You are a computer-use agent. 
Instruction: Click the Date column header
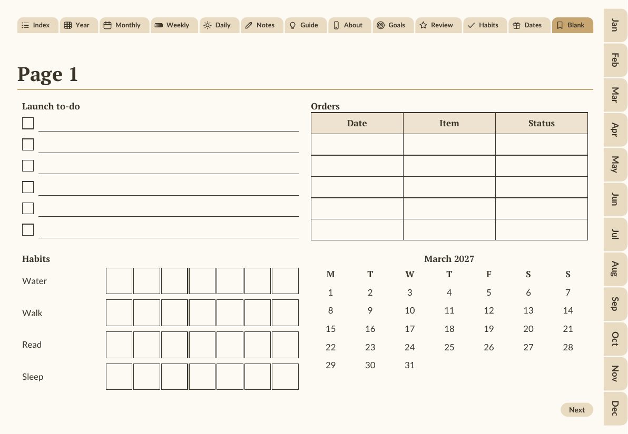(357, 123)
